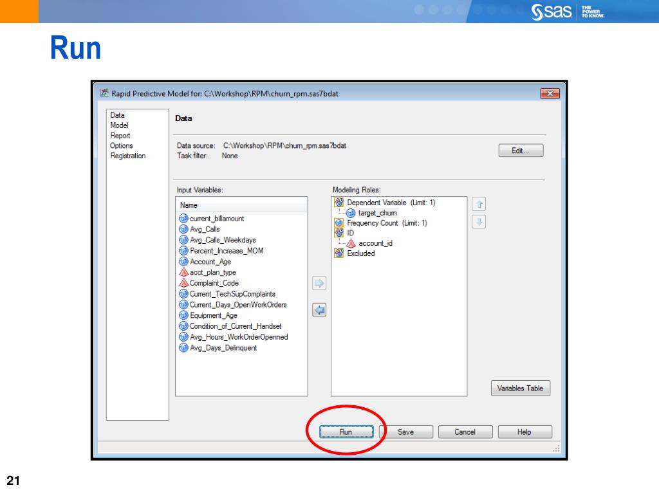Open the Options page in sidebar
Viewport: 659px width, 494px height.
pyautogui.click(x=122, y=145)
